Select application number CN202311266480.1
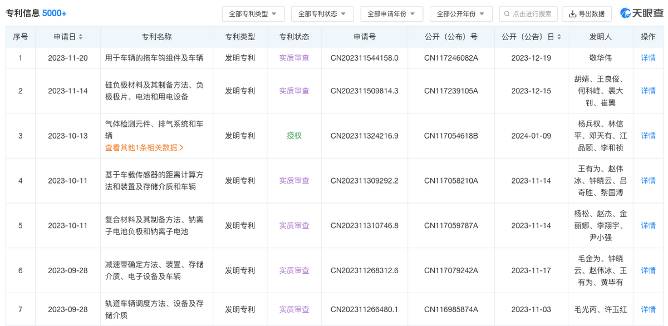 [365, 309]
